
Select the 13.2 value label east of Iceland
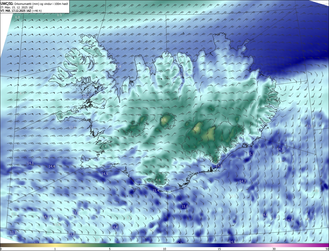coord(309,126)
